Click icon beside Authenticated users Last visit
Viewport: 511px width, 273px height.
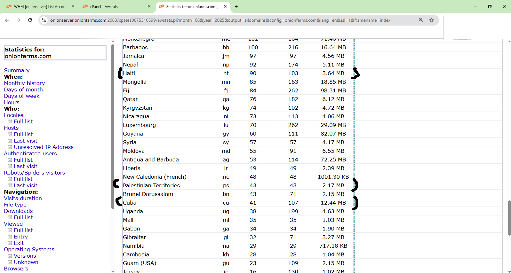[10, 167]
